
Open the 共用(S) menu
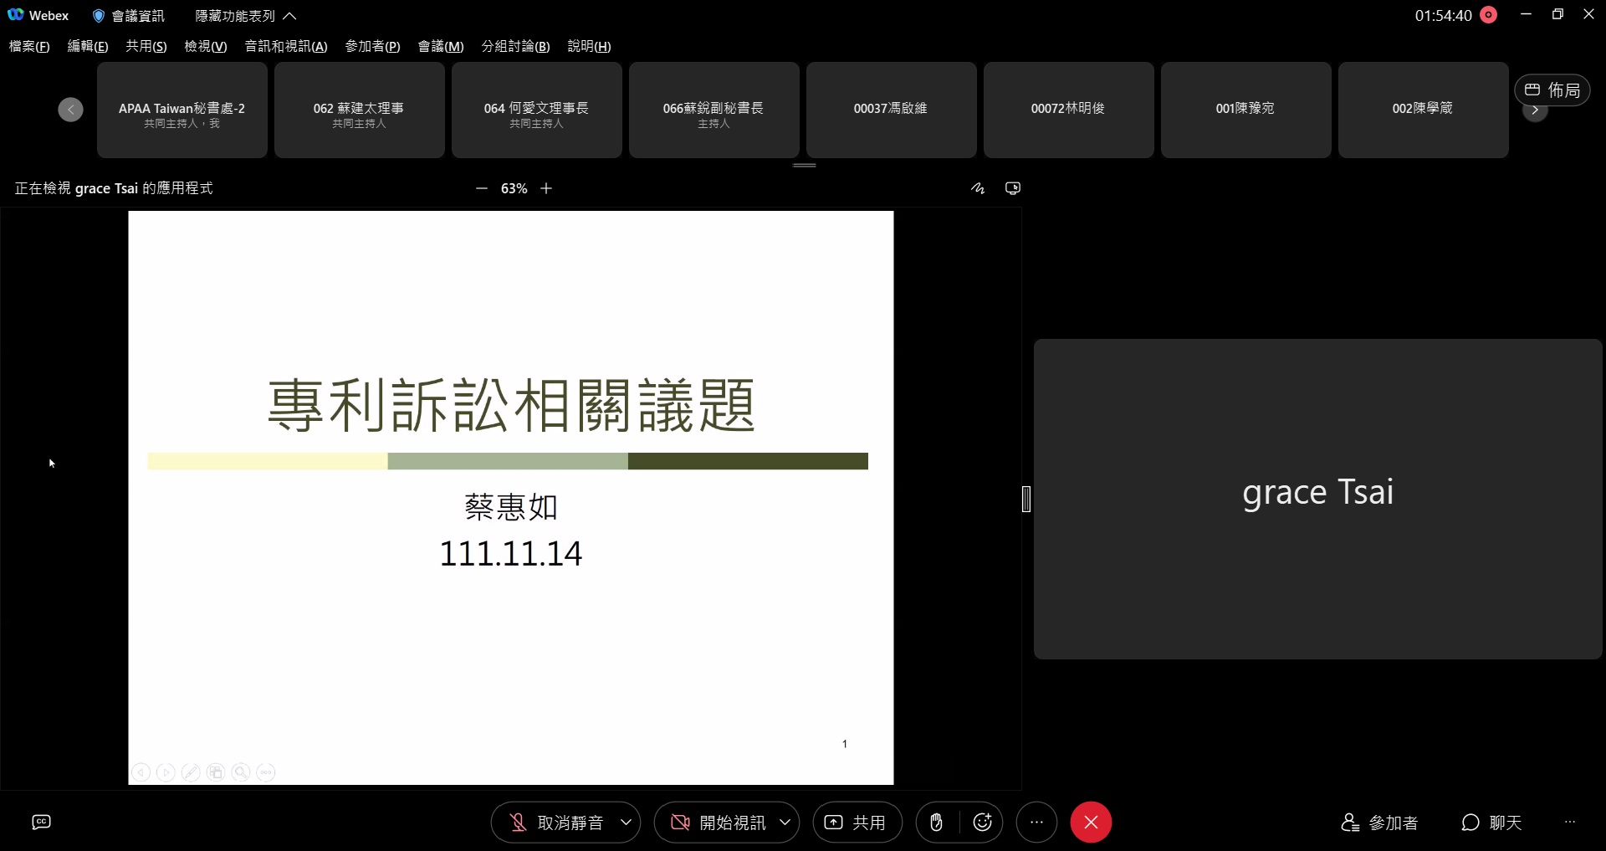coord(146,46)
